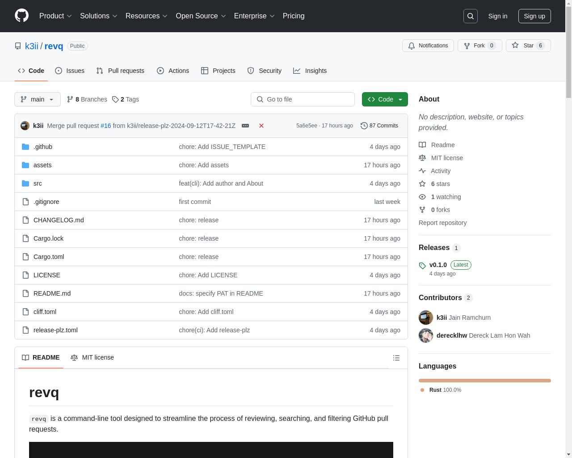The width and height of the screenshot is (572, 458).
Task: Click the Sign up button
Action: click(x=534, y=16)
